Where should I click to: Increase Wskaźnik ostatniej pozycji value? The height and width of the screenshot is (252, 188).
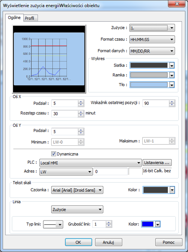(x=172, y=102)
